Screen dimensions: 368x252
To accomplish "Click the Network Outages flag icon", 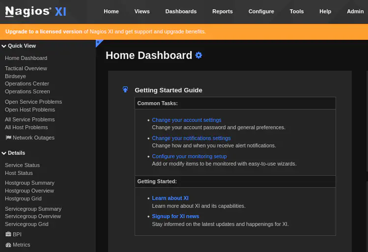I will pyautogui.click(x=8, y=138).
